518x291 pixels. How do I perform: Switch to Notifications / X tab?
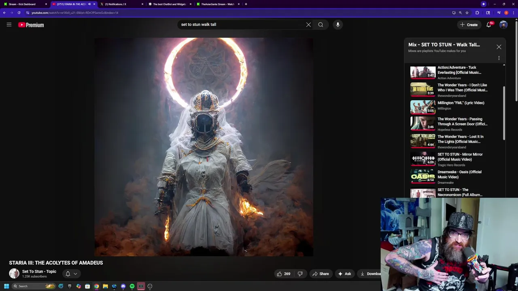click(x=121, y=4)
